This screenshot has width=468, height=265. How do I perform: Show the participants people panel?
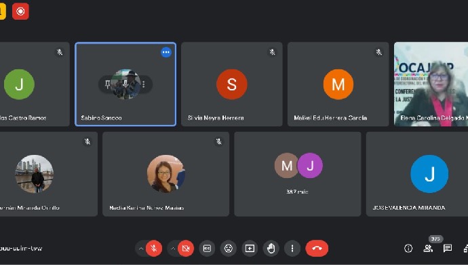[x=428, y=248]
